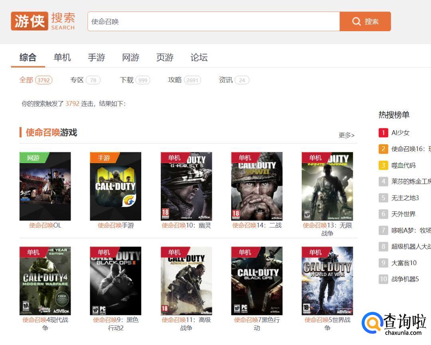This screenshot has height=345, width=431.
Task: Click the 使命召唤游戏 section heading
Action: pyautogui.click(x=51, y=132)
